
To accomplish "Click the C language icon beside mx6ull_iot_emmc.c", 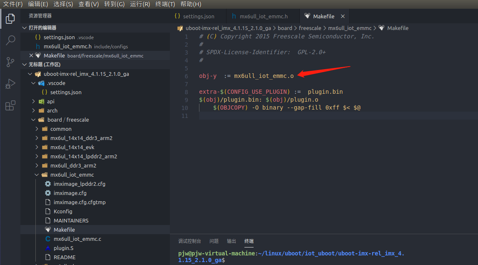I will tap(49, 239).
